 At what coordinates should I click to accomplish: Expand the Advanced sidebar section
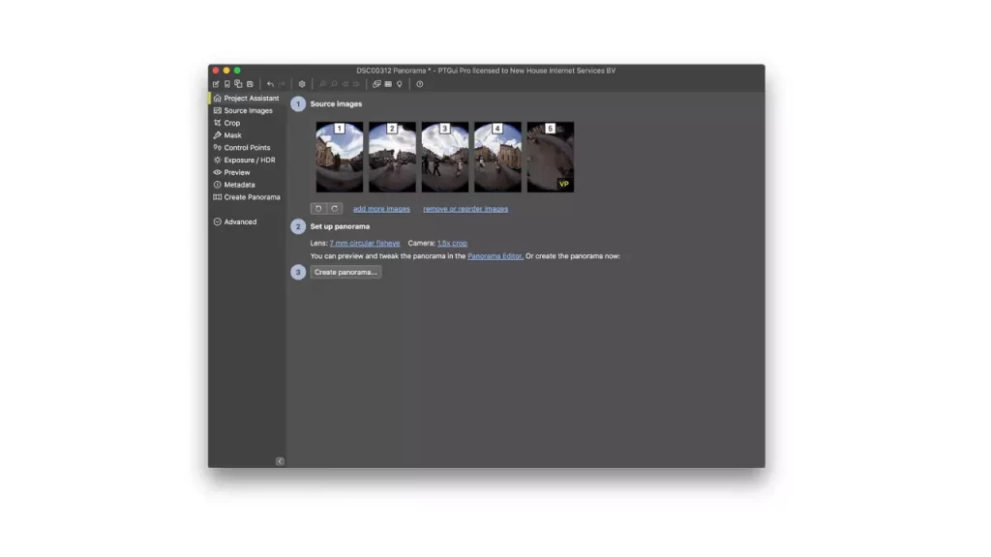pos(235,221)
